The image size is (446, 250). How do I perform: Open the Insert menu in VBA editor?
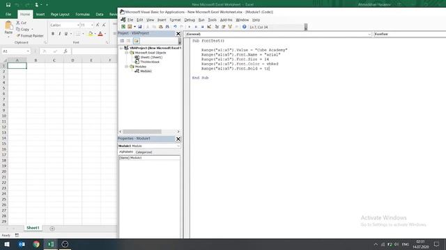pos(162,20)
